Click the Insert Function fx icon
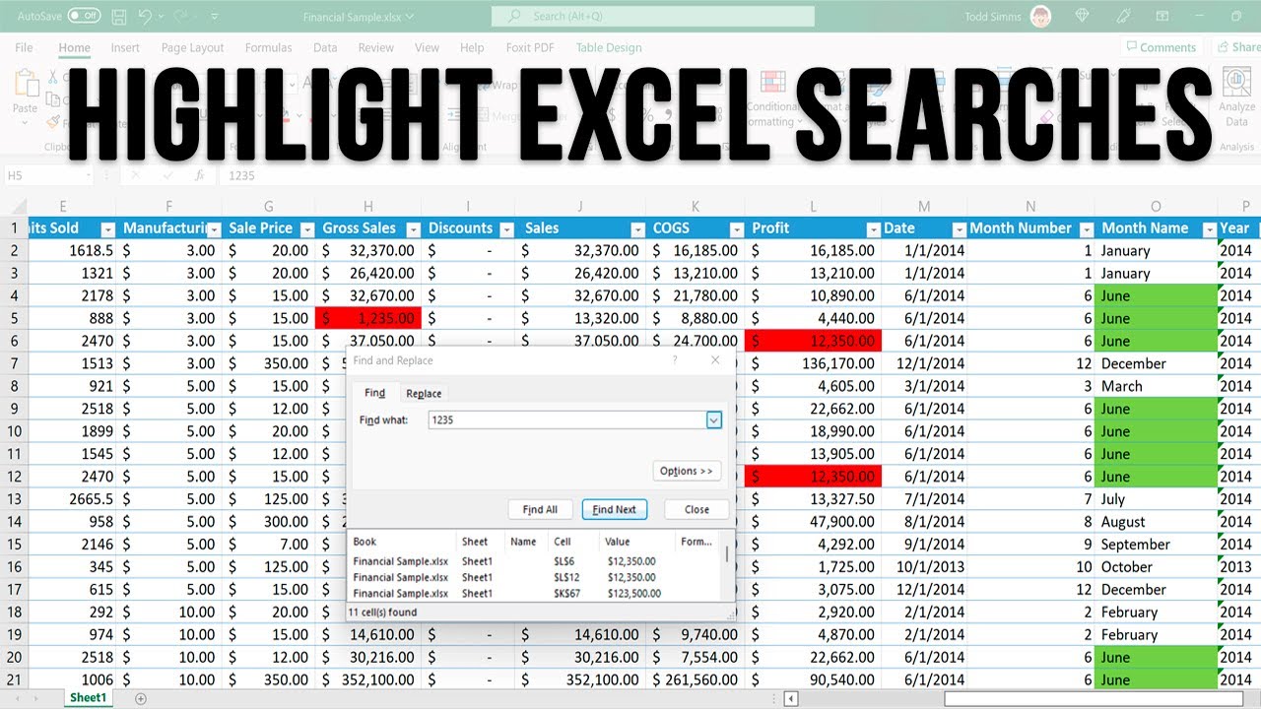The height and width of the screenshot is (709, 1261). pos(199,175)
